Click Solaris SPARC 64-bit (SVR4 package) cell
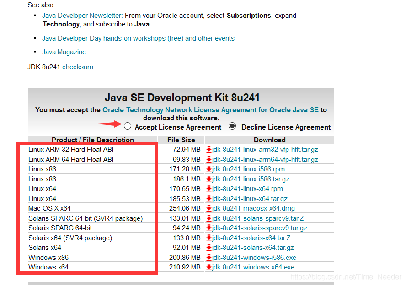406x285 pixels. click(85, 218)
